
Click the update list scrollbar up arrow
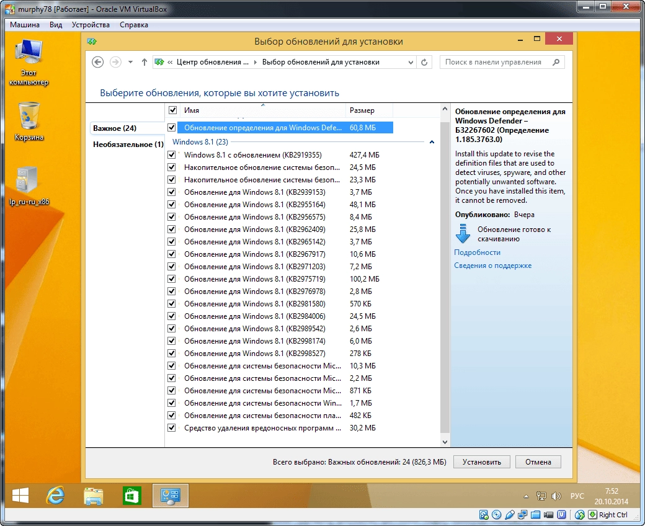pyautogui.click(x=445, y=109)
